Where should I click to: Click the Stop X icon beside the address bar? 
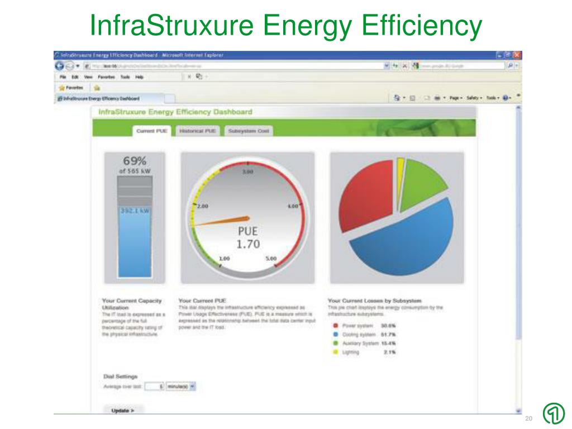point(404,66)
